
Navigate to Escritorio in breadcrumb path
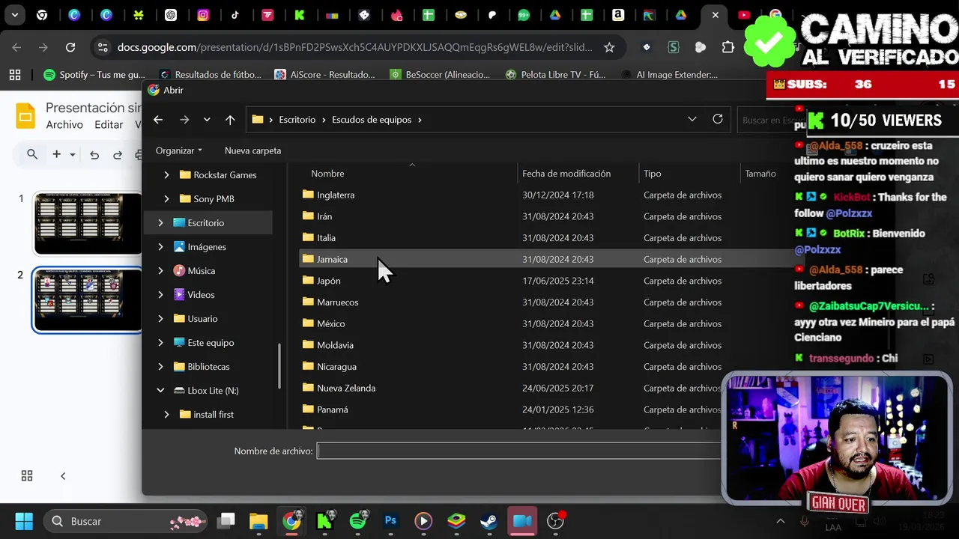point(297,120)
